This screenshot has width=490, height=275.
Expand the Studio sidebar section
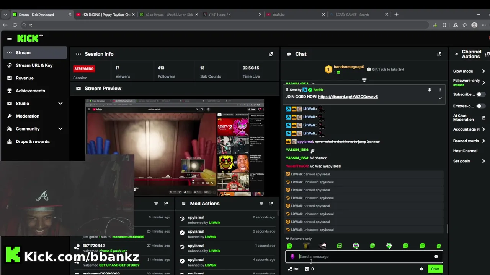click(60, 104)
